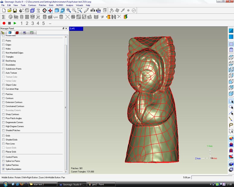Click the red Record macro button
This screenshot has width=234, height=187.
pos(4,23)
